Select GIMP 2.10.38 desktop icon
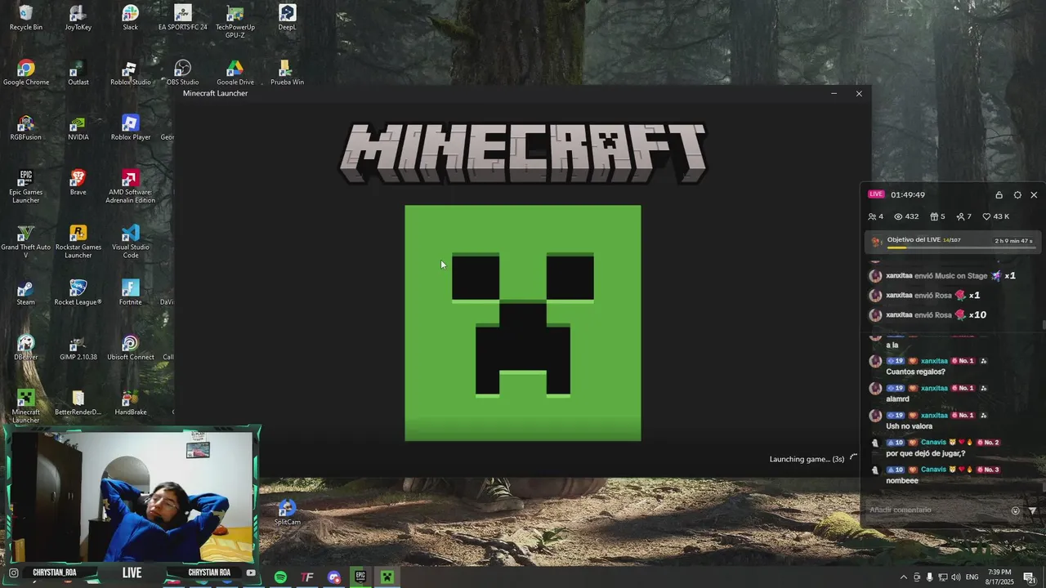Screen dimensions: 1046x588 pos(78,347)
